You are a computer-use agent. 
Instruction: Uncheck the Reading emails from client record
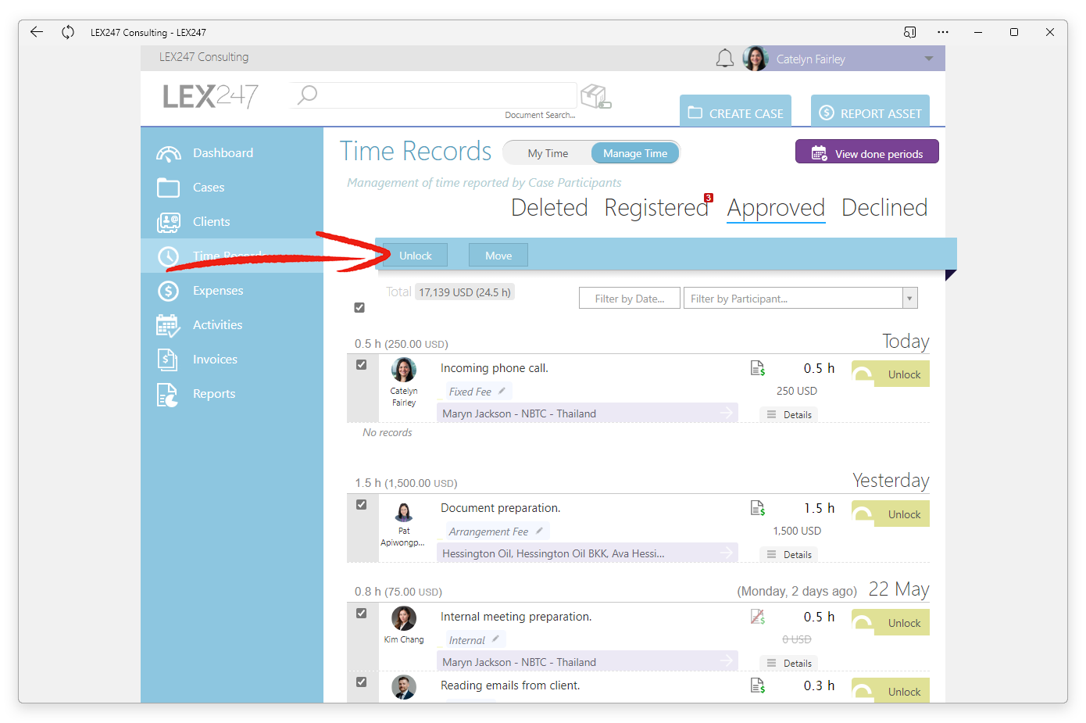point(361,682)
